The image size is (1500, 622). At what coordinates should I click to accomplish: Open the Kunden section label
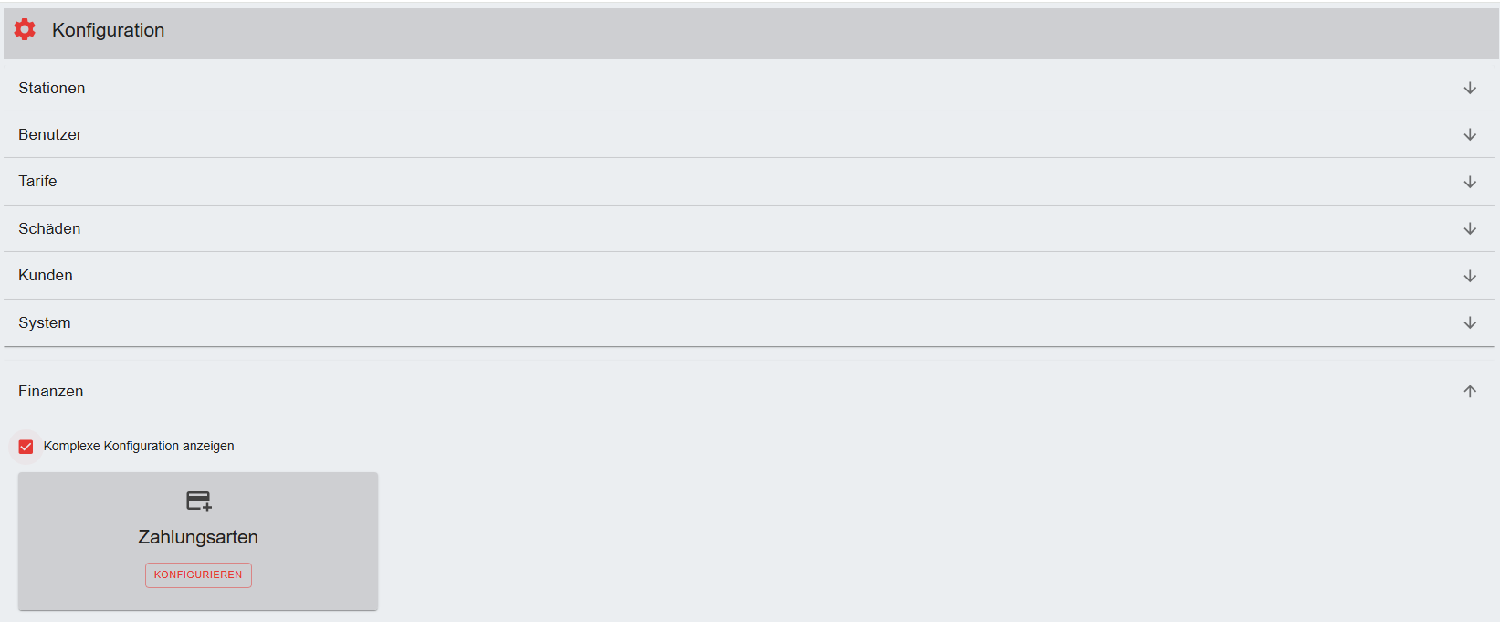tap(46, 276)
